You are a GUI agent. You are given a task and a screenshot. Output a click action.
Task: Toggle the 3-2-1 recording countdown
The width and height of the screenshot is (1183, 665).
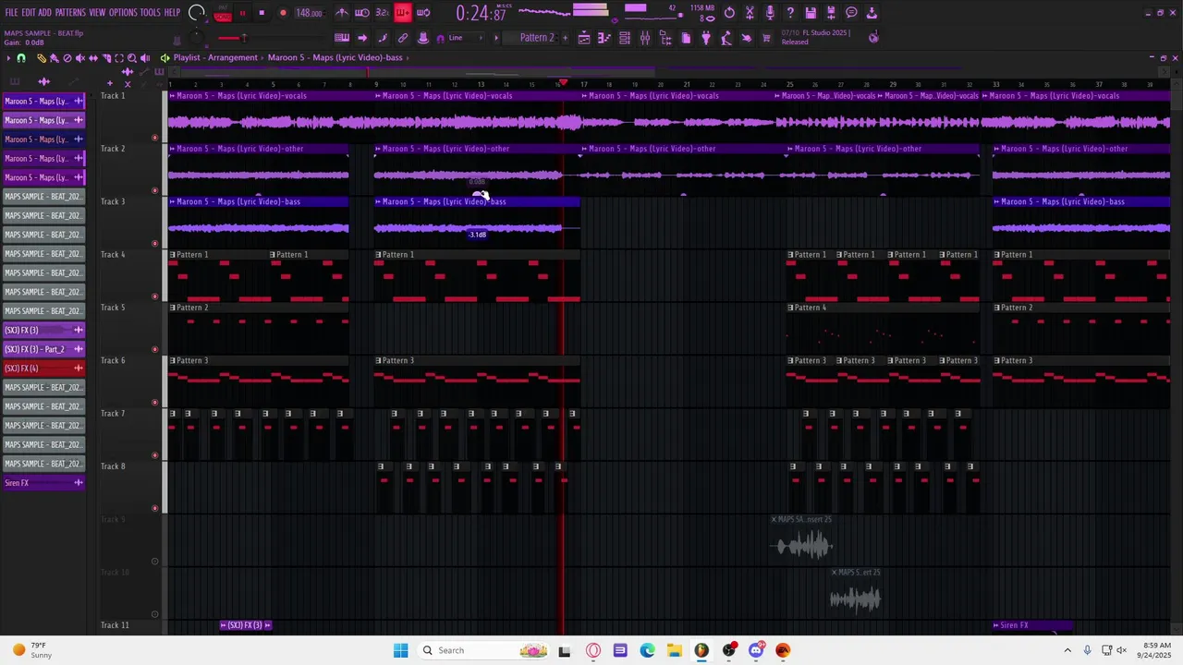[383, 13]
